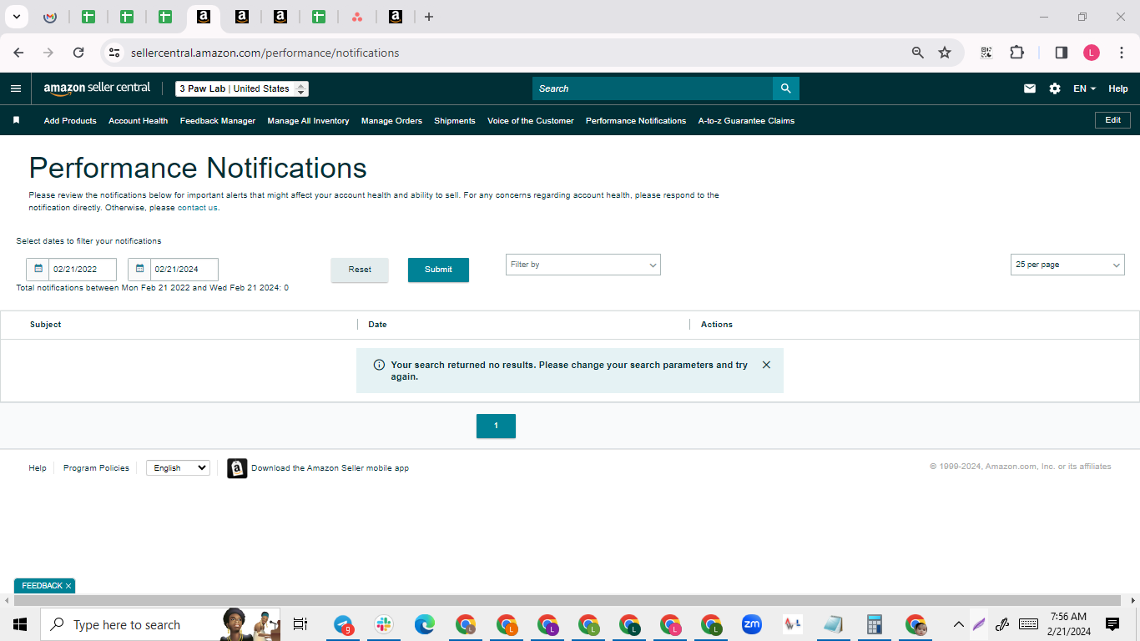Open the Chrome extensions puzzle icon
The width and height of the screenshot is (1140, 641).
pos(1016,53)
